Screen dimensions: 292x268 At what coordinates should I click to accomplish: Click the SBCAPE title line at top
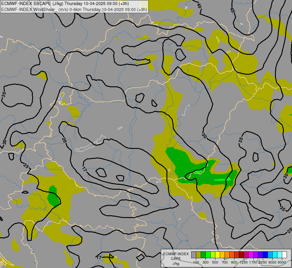point(65,4)
